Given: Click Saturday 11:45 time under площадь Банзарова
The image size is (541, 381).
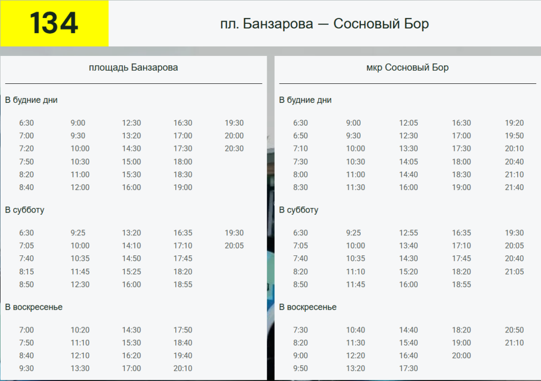Looking at the screenshot, I should (80, 271).
